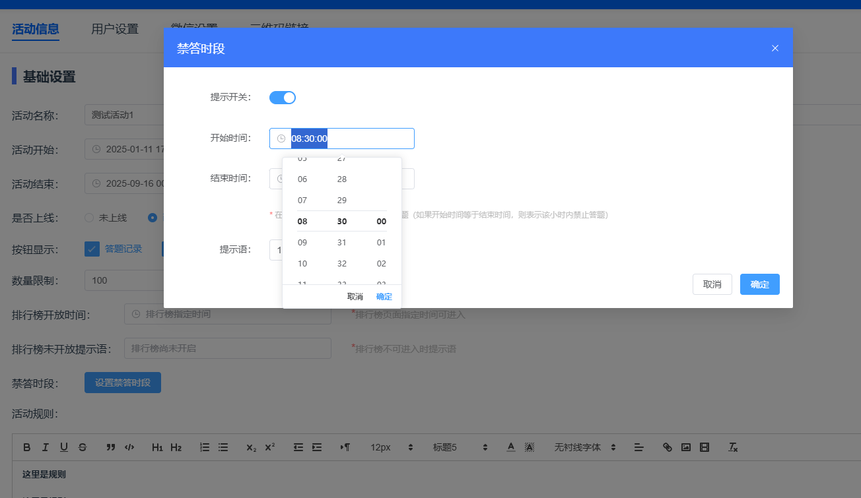The height and width of the screenshot is (498, 861).
Task: Click the 数量限制 field showing 100
Action: [x=124, y=280]
